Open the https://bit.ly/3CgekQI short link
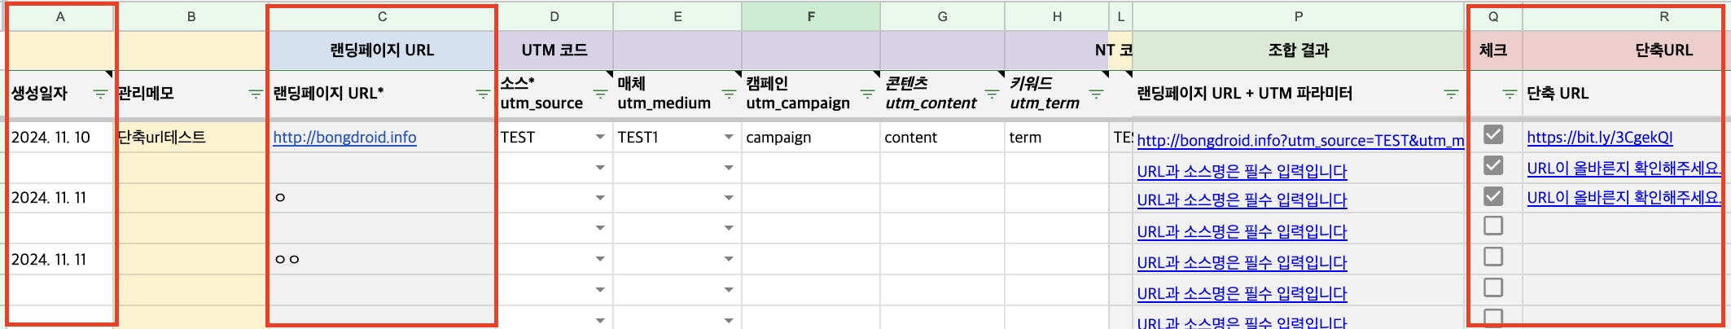 [1599, 138]
